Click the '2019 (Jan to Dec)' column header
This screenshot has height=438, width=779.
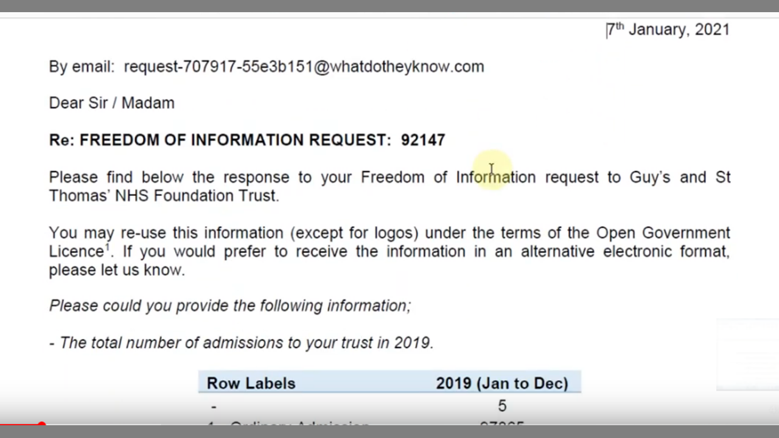pos(501,383)
